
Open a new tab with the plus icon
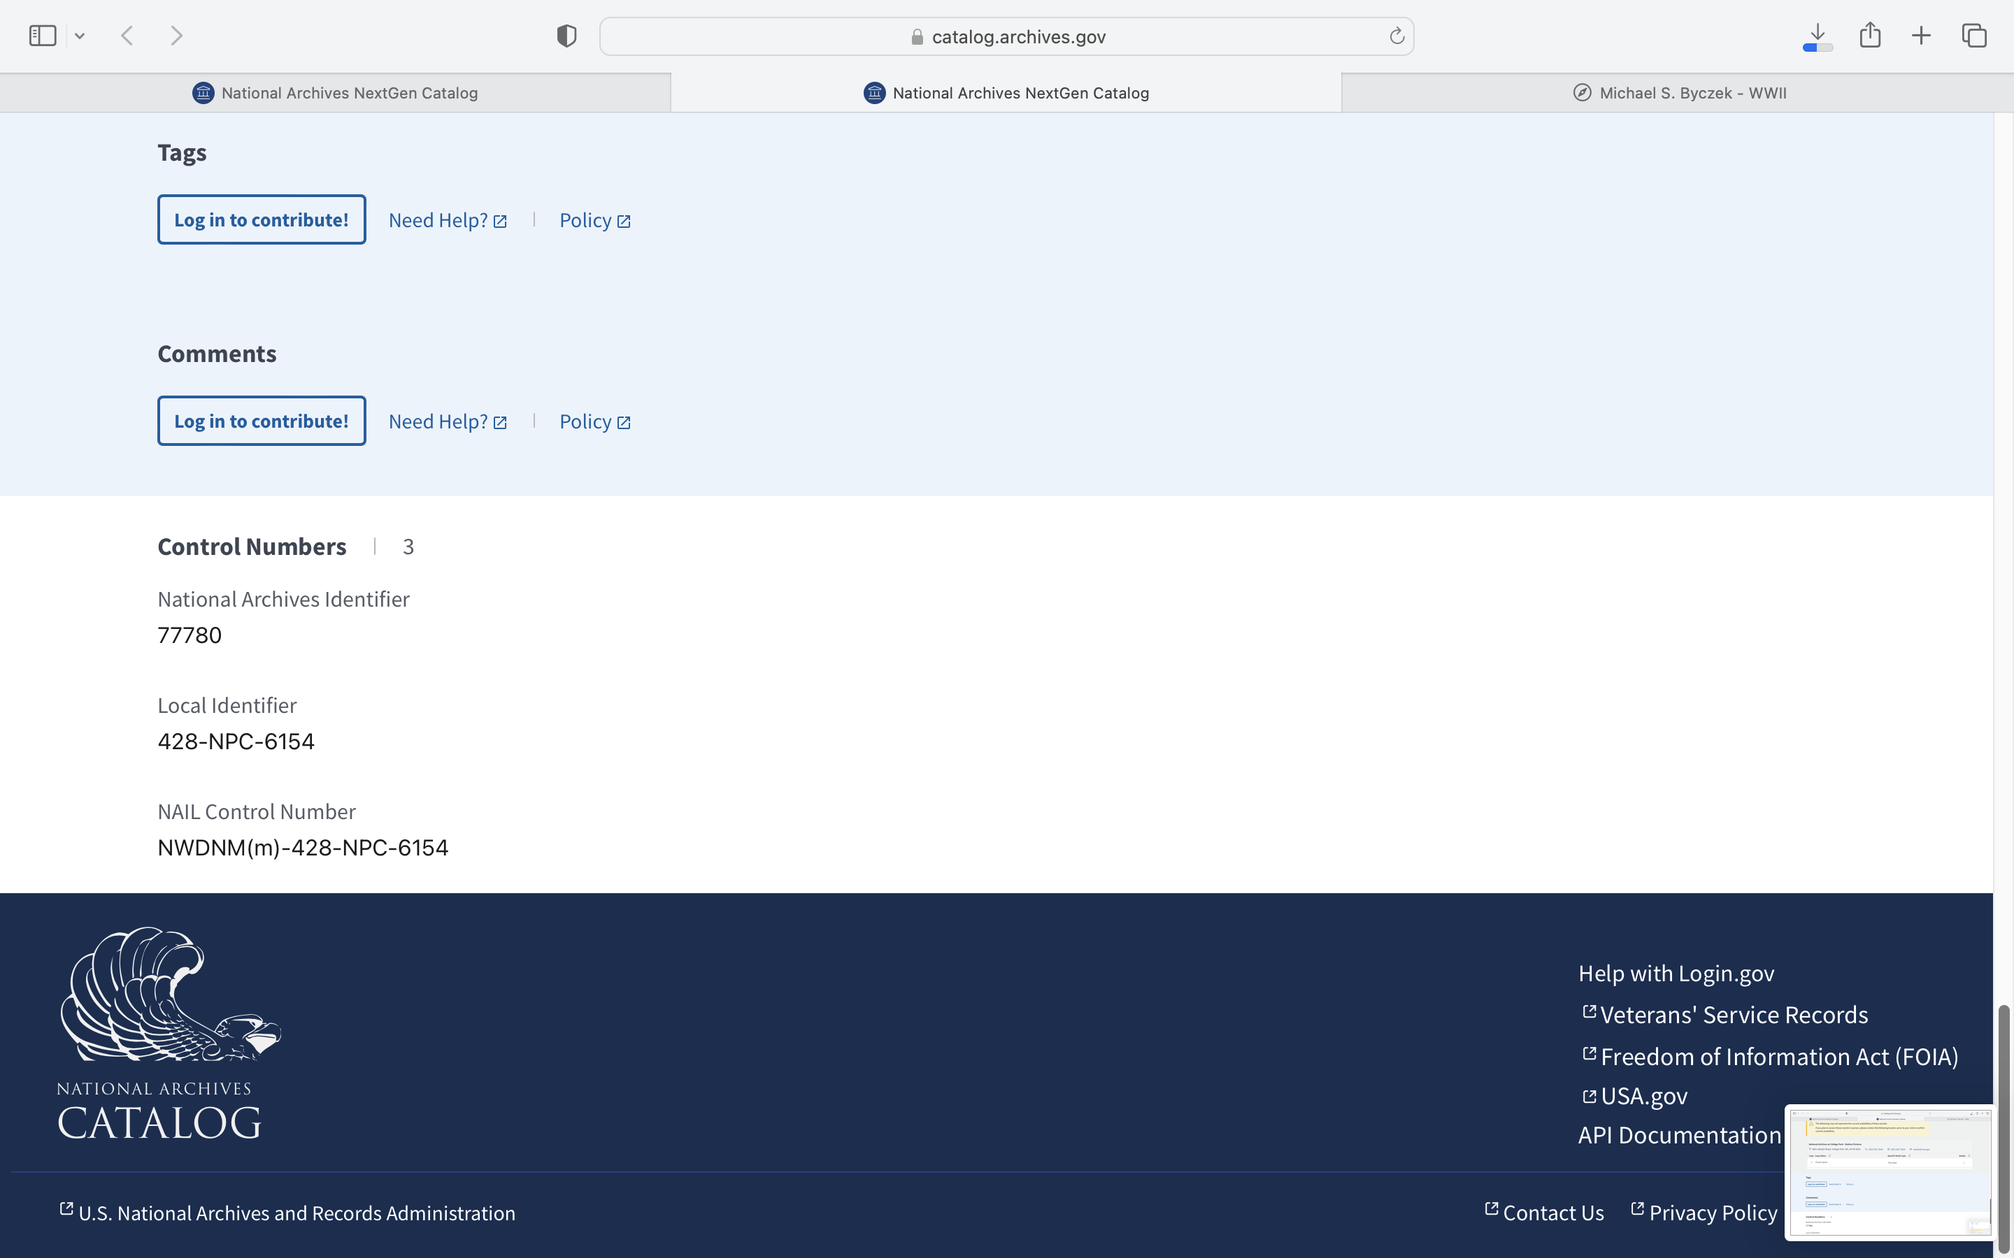(1921, 36)
